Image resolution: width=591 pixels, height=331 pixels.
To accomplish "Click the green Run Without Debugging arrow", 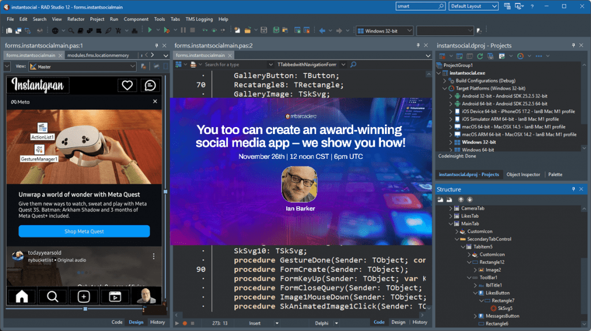I will (x=149, y=30).
